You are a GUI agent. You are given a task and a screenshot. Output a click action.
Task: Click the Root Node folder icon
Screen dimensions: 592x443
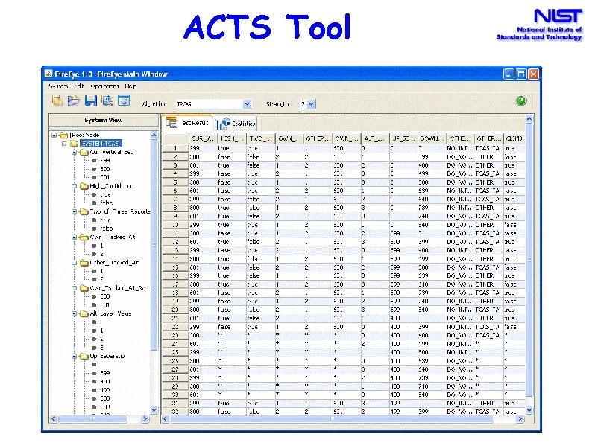coord(64,135)
